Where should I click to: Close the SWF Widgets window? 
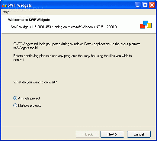(152, 5)
